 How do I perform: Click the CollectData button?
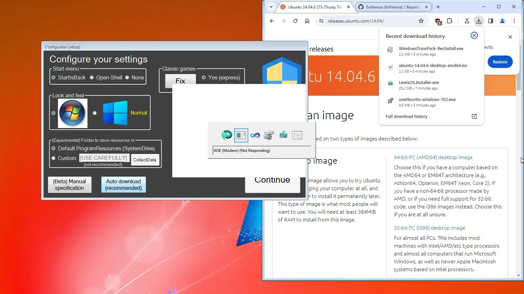[145, 160]
